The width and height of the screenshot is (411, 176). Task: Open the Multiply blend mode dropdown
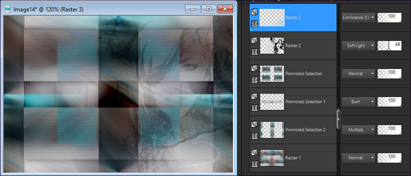coord(358,130)
